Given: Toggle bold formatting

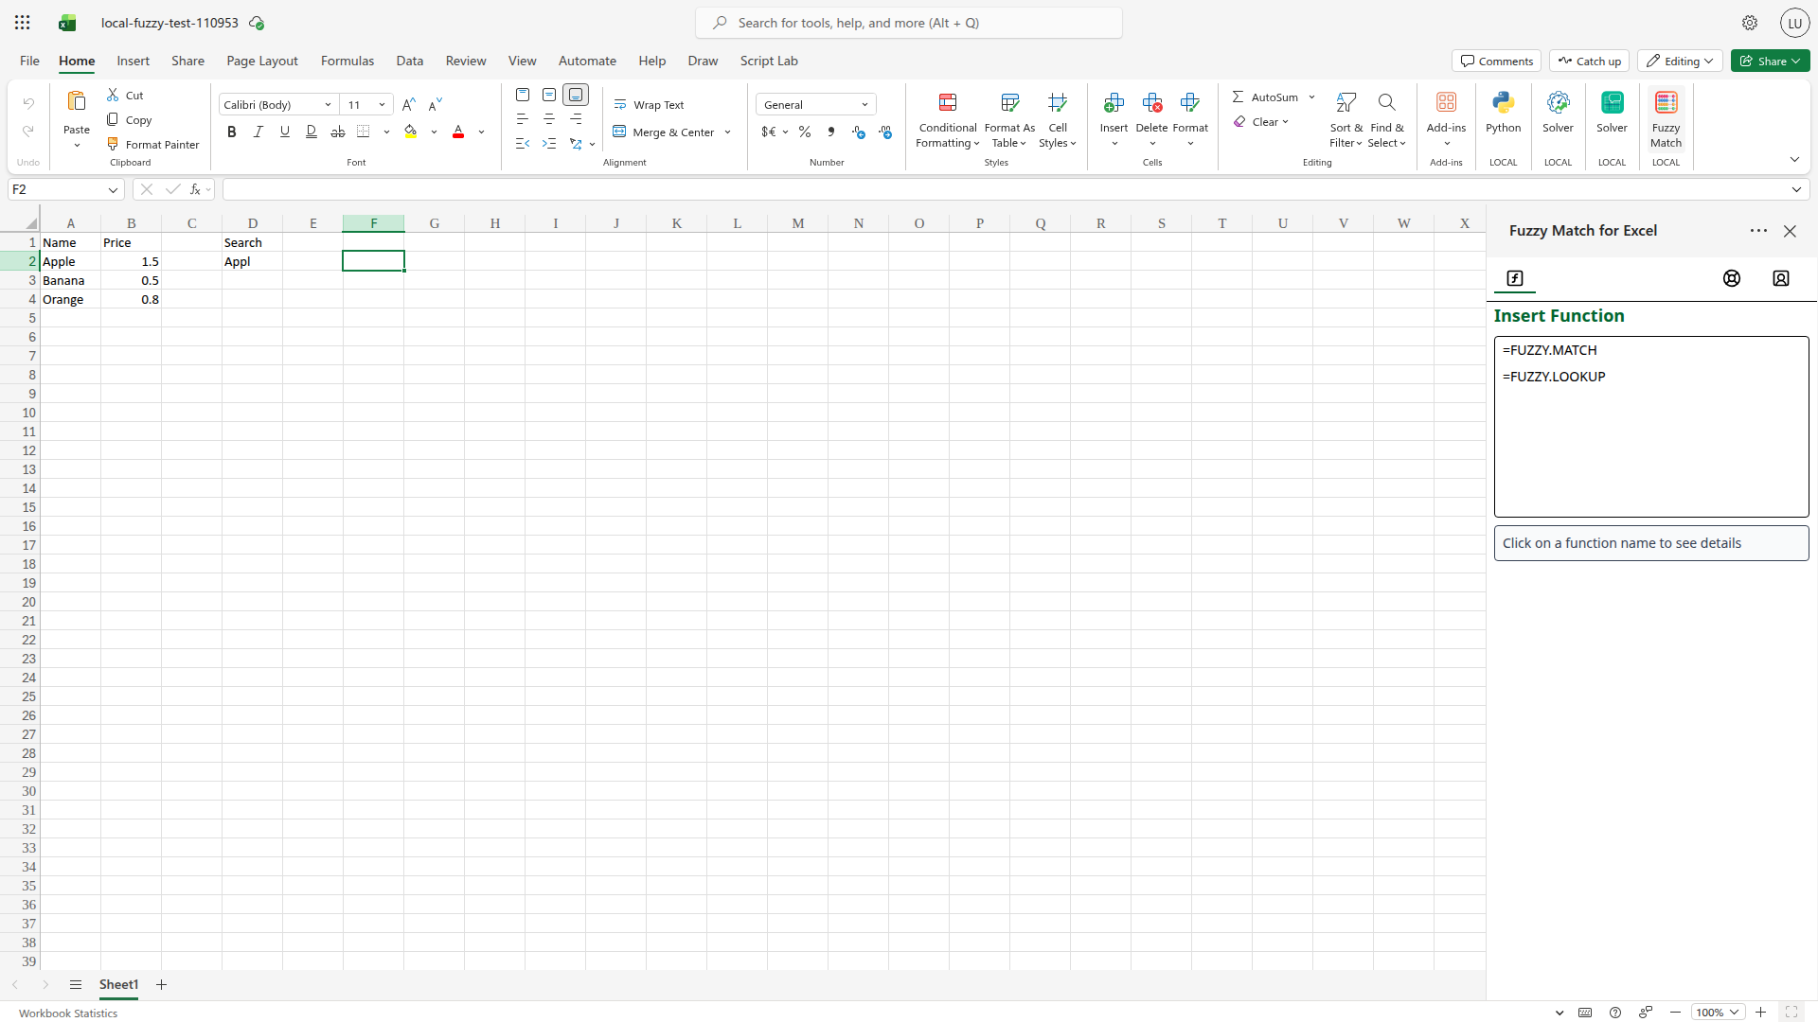Looking at the screenshot, I should pyautogui.click(x=231, y=132).
